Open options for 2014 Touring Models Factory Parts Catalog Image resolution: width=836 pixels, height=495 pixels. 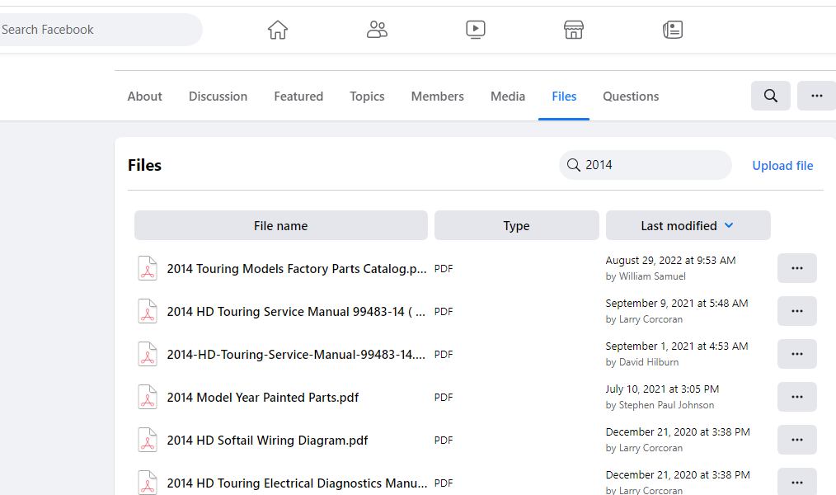796,268
